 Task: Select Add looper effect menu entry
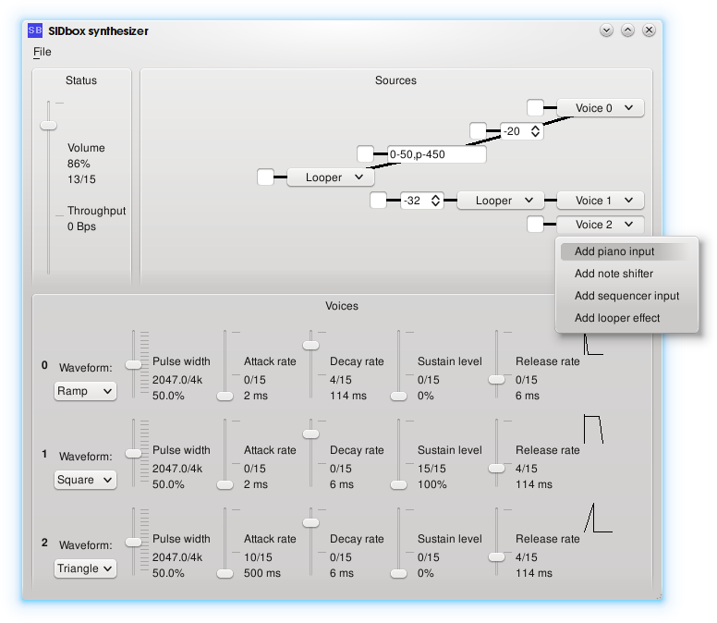click(617, 318)
